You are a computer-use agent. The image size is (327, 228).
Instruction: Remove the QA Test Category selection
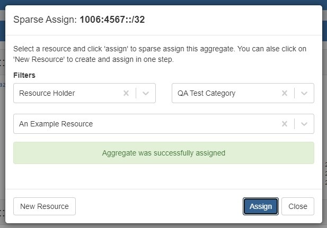pyautogui.click(x=285, y=93)
